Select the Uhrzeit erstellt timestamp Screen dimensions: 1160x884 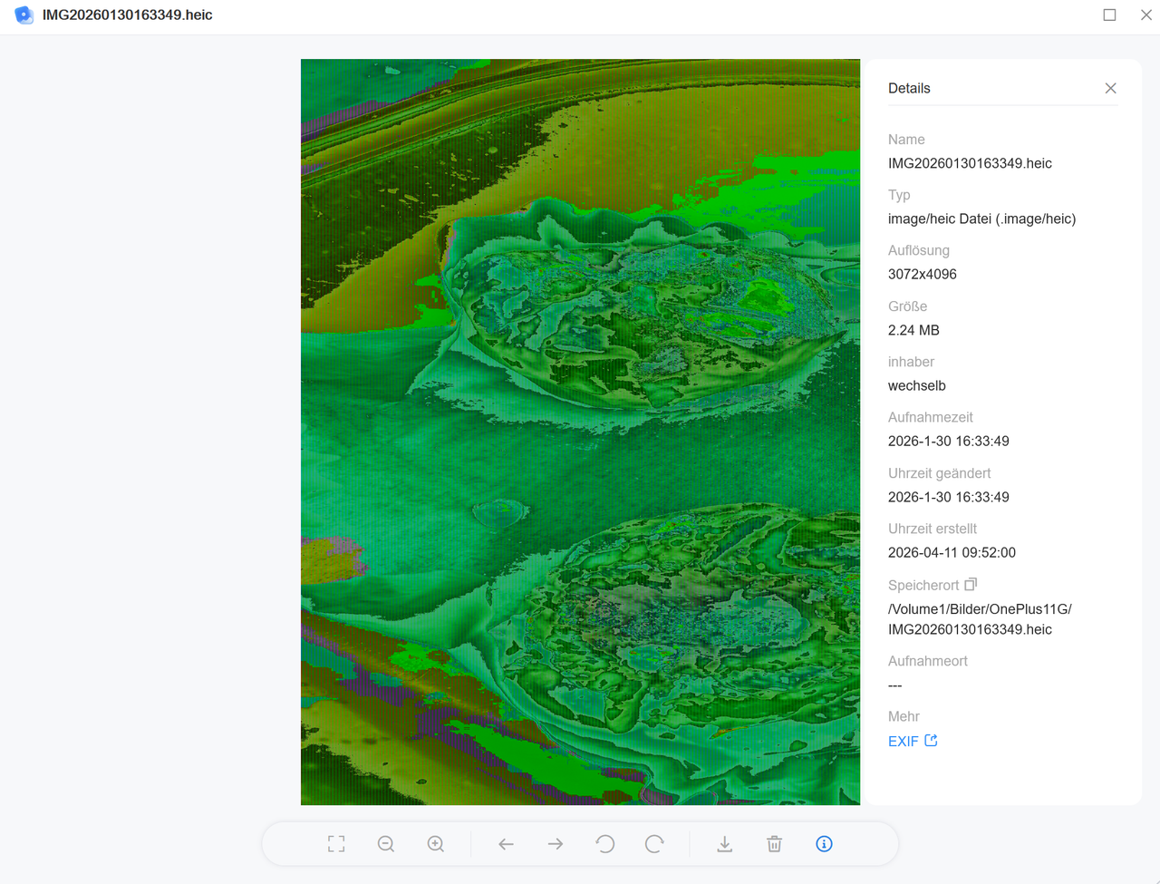tap(952, 552)
